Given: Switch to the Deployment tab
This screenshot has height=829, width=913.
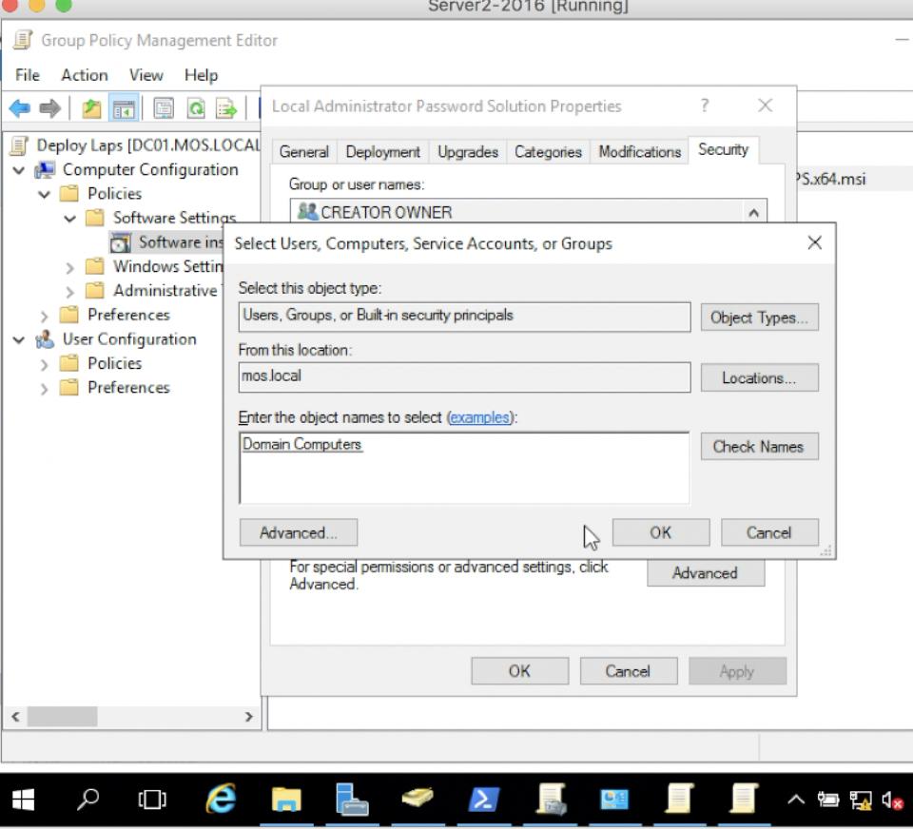Looking at the screenshot, I should pyautogui.click(x=382, y=152).
